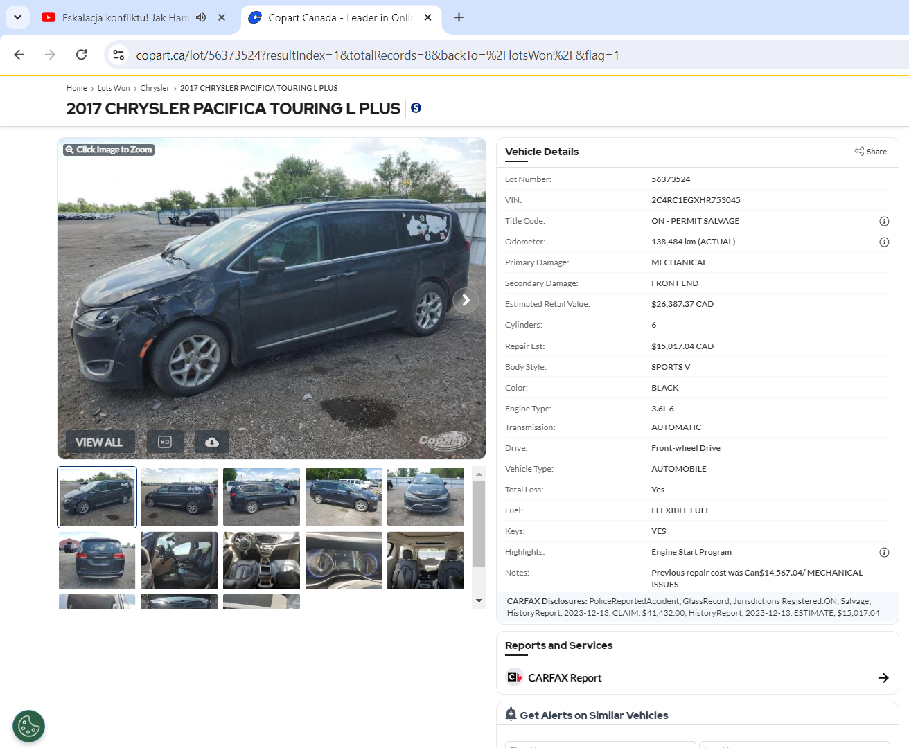This screenshot has height=748, width=909.
Task: Open cookie preferences icon
Action: click(29, 727)
